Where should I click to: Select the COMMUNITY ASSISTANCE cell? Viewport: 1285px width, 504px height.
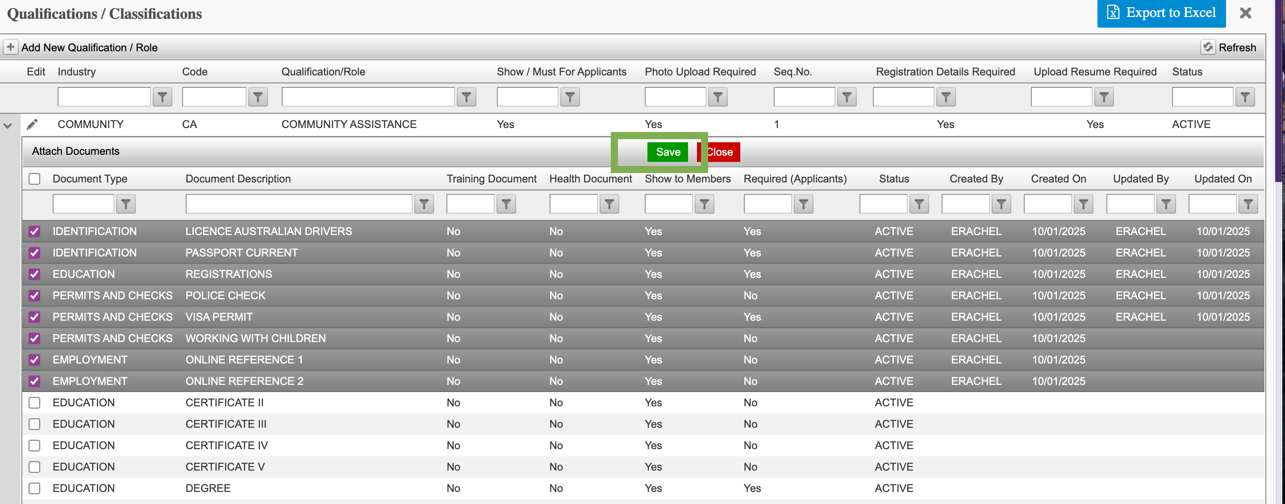click(349, 124)
